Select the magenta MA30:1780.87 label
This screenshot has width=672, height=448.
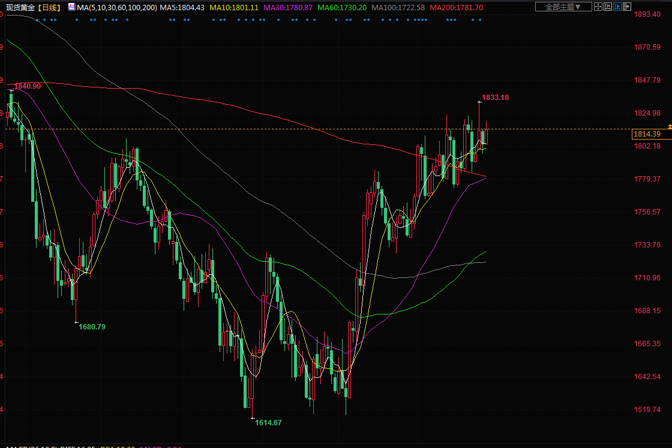click(x=288, y=7)
